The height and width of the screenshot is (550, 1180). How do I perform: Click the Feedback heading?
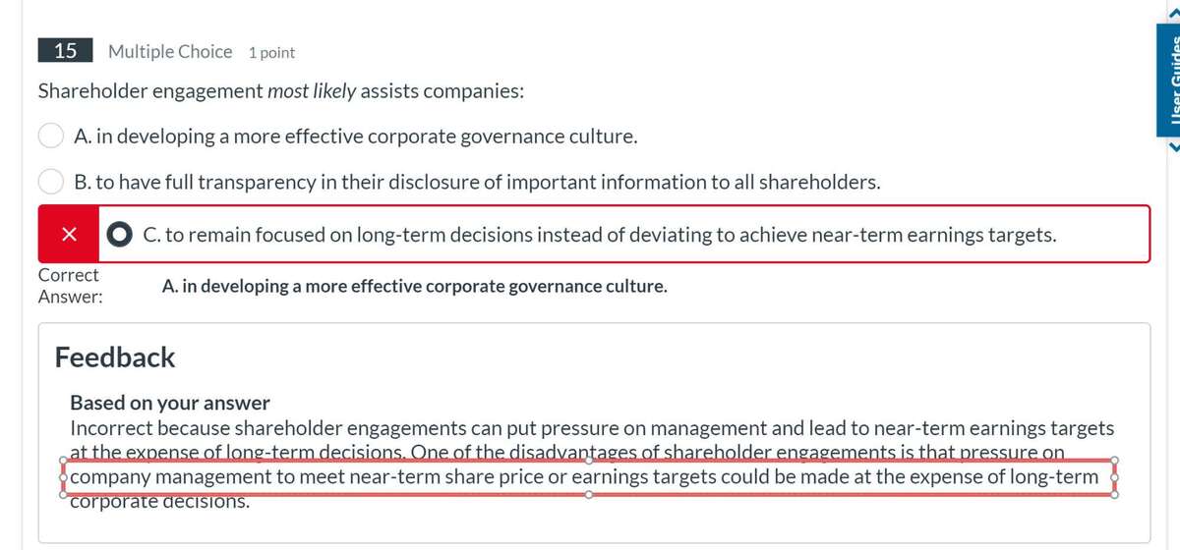(x=115, y=357)
